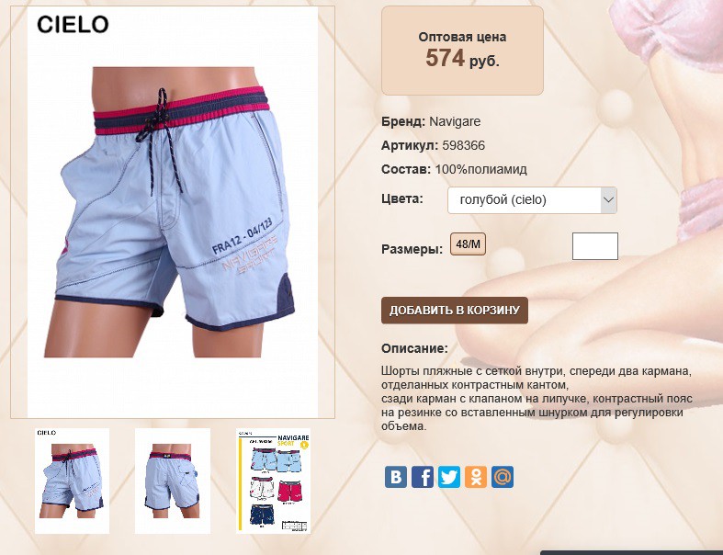Screen dimensions: 723x555
Task: Share on Twitter icon
Action: (449, 477)
